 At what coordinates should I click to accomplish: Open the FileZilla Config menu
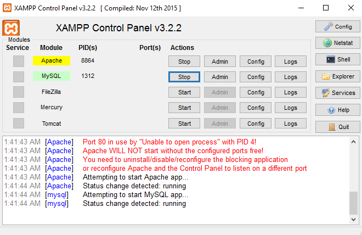256,92
